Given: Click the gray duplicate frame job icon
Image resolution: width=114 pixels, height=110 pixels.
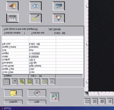Looking at the screenshot, I should tap(14, 82).
